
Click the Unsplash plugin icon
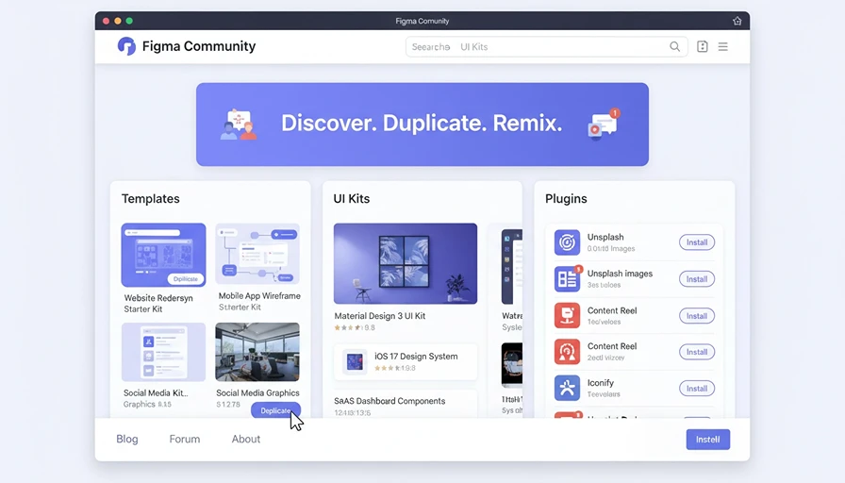point(567,242)
